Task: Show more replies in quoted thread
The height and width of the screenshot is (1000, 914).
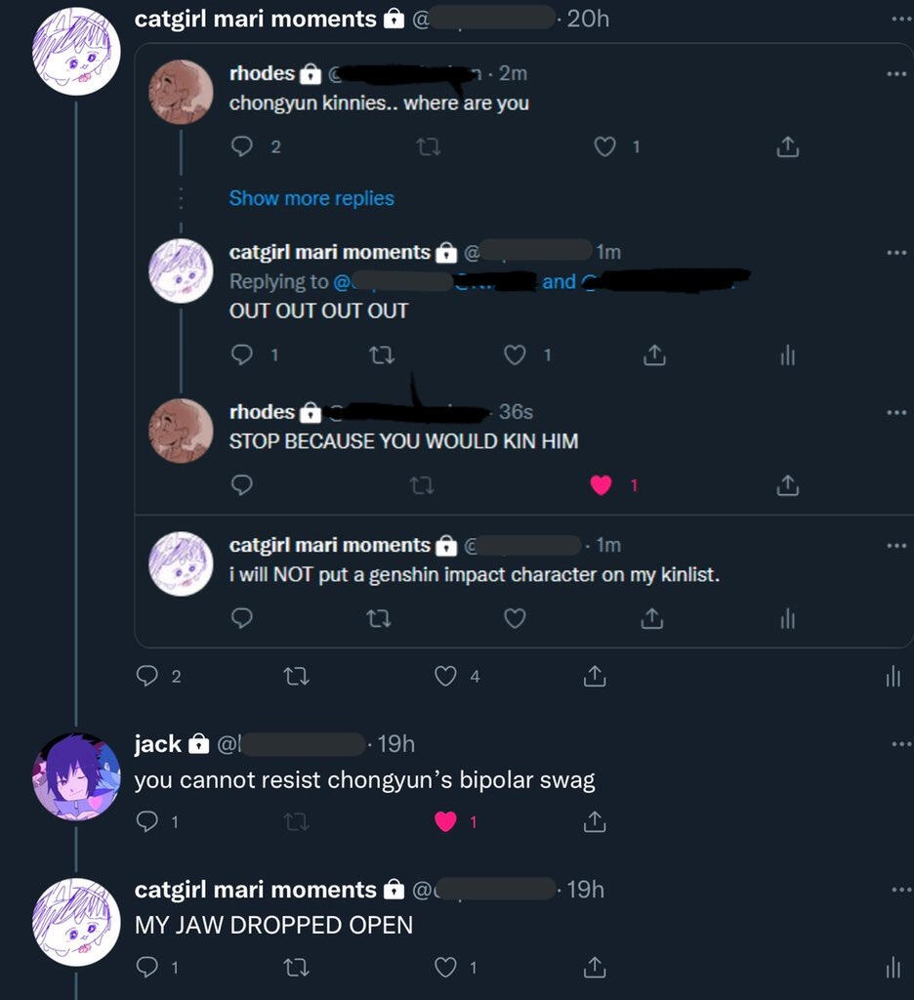Action: 312,198
